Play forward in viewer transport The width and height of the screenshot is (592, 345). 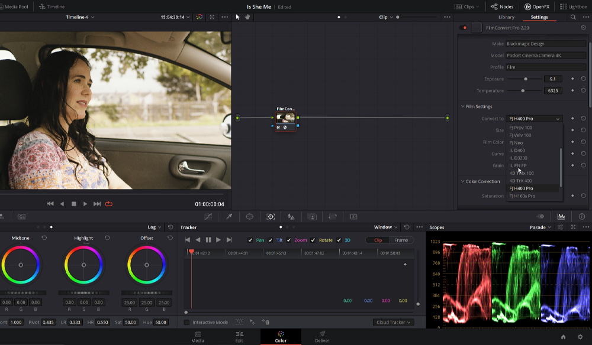[85, 204]
